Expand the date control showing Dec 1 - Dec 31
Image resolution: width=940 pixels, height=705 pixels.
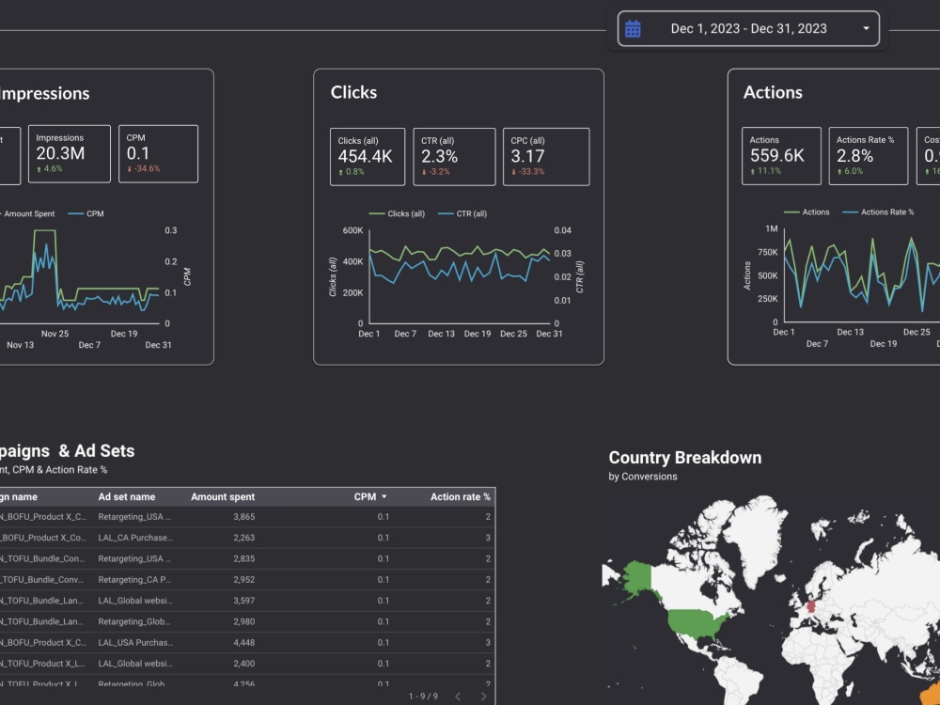(747, 28)
